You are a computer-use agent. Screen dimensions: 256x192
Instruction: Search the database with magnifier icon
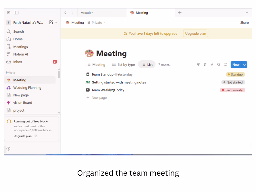click(x=219, y=65)
